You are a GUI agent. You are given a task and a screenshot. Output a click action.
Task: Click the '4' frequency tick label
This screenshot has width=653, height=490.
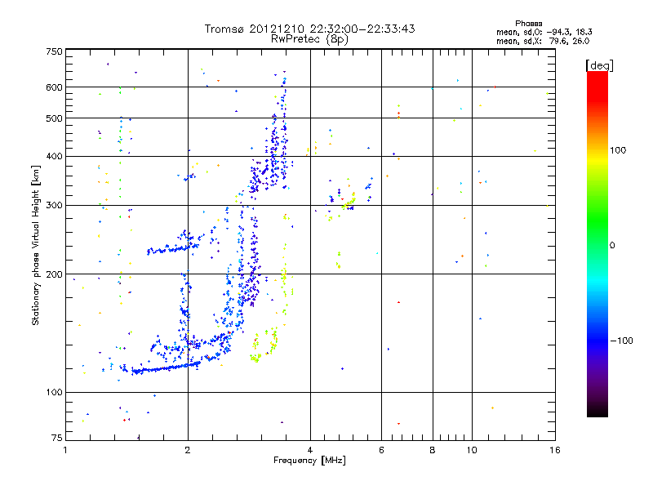(x=310, y=450)
